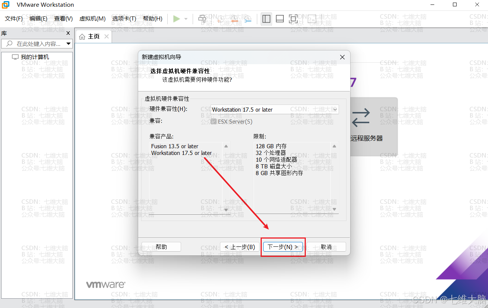This screenshot has height=308, width=488.
Task: Click the VMware Workstation title bar logo
Action: pyautogui.click(x=6, y=5)
